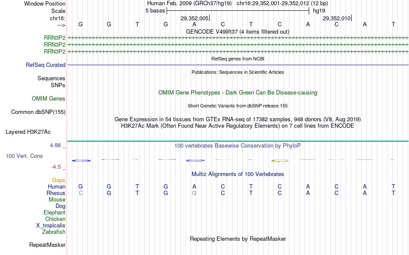Image resolution: width=409 pixels, height=255 pixels.
Task: Select the Chicken alignment row label
Action: pos(55,219)
